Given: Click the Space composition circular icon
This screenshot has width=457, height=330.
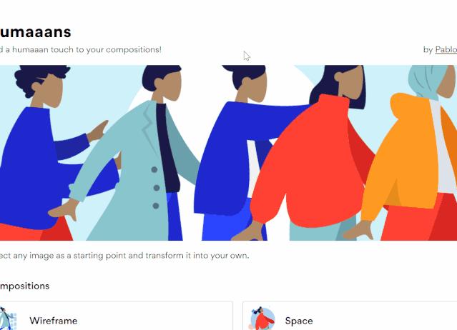Looking at the screenshot, I should pos(262,318).
